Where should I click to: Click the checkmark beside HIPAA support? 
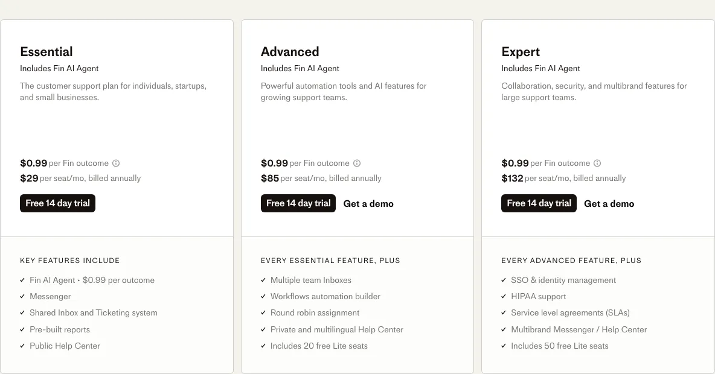(x=504, y=296)
